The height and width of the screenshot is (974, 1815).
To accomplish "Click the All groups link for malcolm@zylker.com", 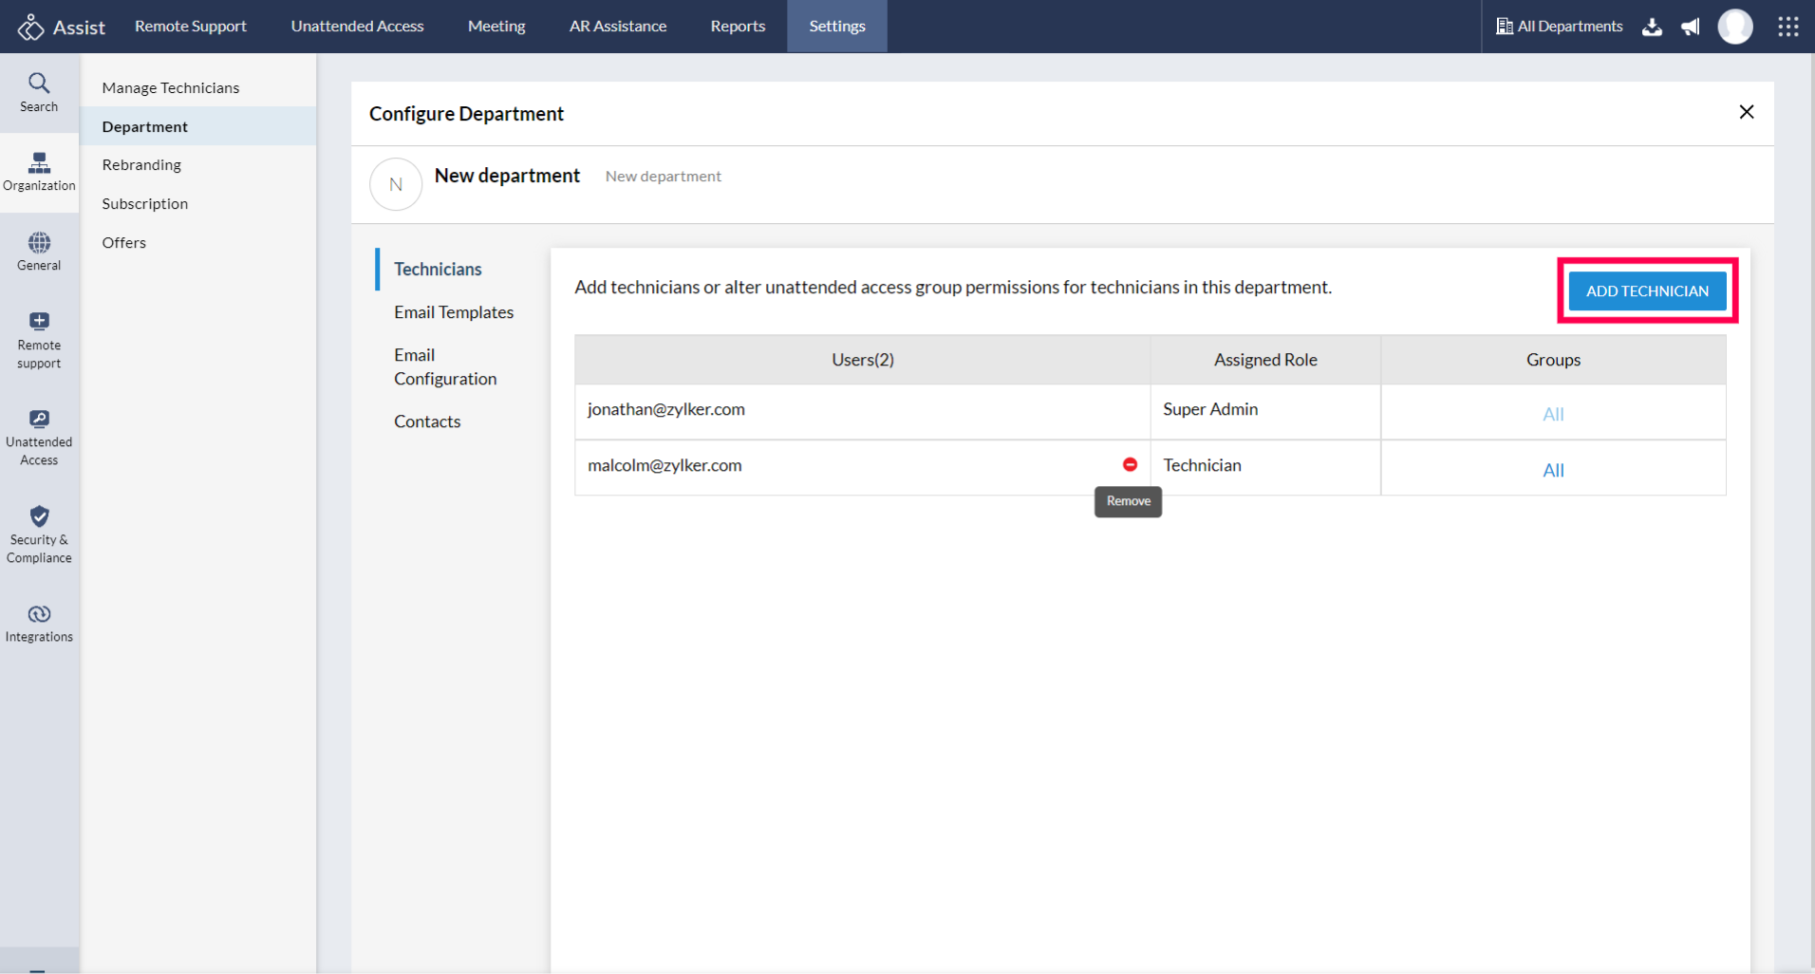I will (1553, 470).
